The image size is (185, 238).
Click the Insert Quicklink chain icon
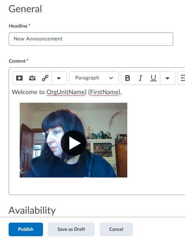tap(45, 78)
